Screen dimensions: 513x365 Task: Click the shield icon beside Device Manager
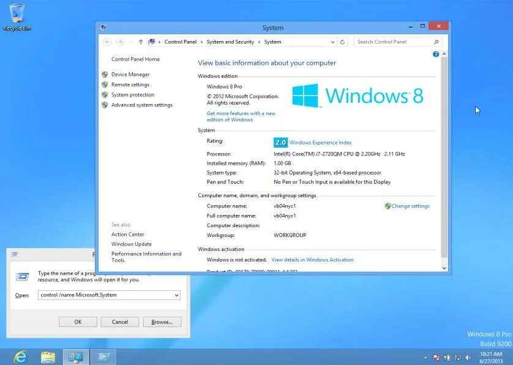[x=105, y=75]
